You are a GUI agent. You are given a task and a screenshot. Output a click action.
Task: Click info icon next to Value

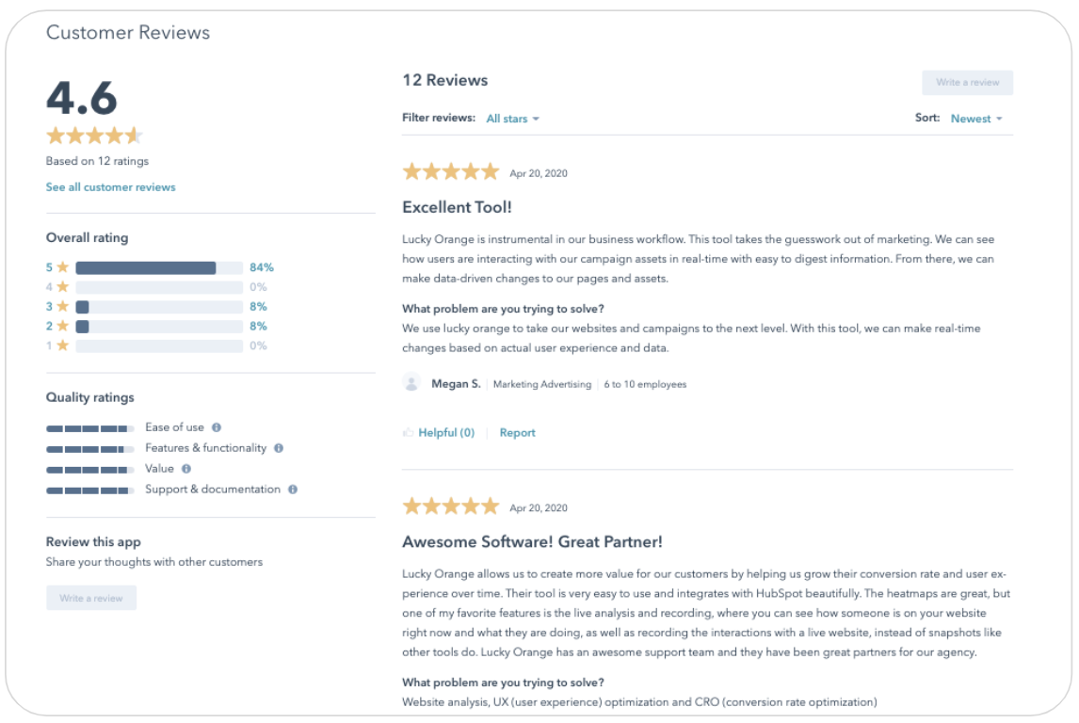[x=186, y=469]
